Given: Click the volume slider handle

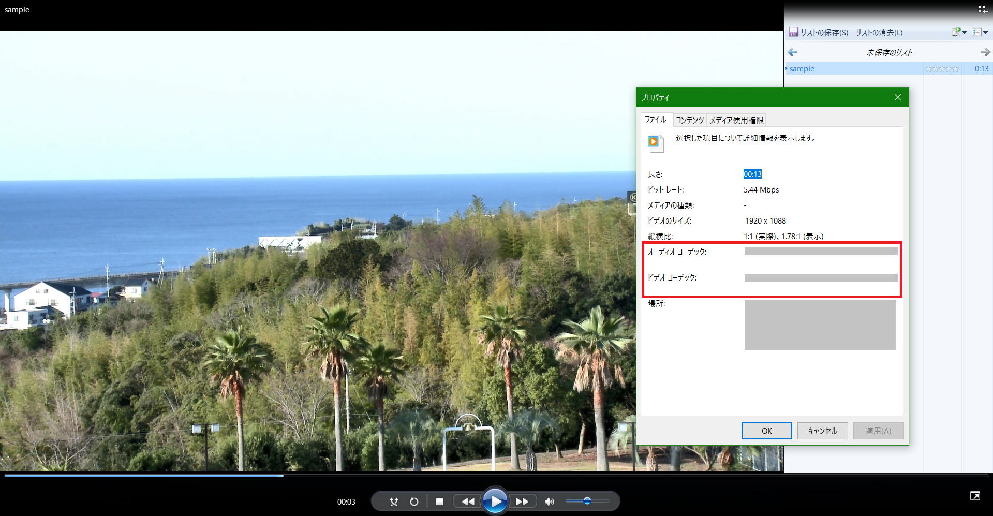Looking at the screenshot, I should (x=587, y=500).
